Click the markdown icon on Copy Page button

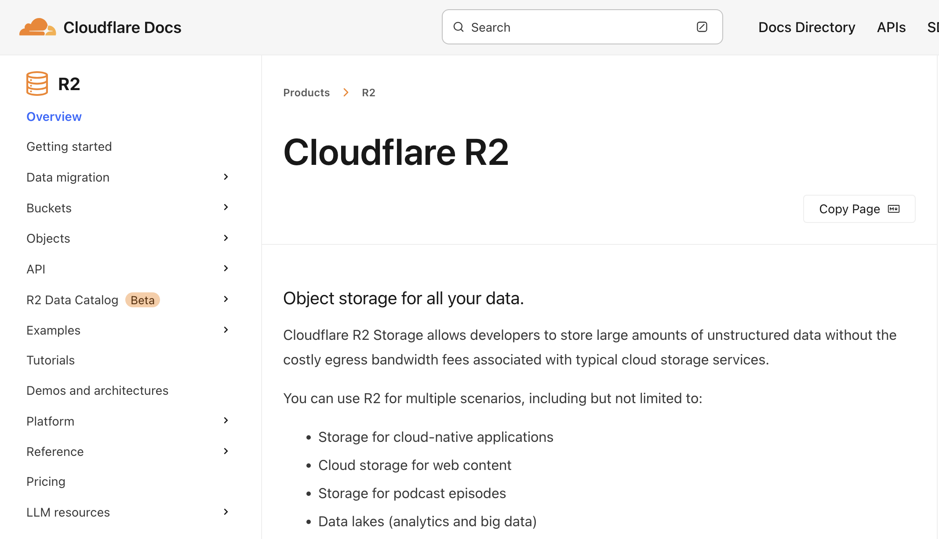pyautogui.click(x=893, y=209)
